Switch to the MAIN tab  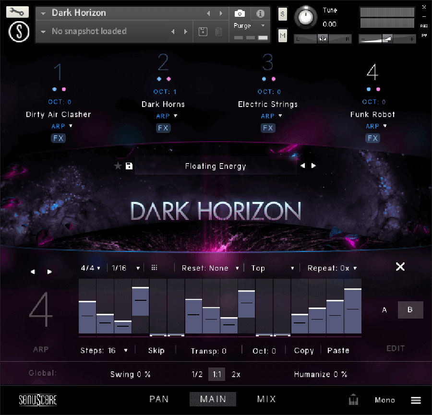click(x=213, y=399)
